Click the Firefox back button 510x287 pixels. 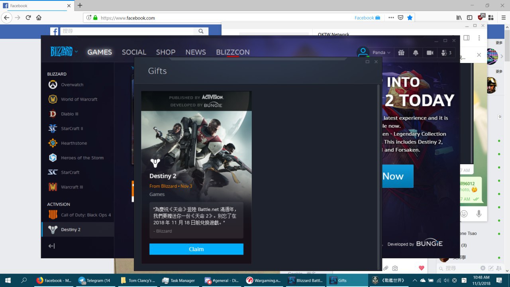coord(7,18)
